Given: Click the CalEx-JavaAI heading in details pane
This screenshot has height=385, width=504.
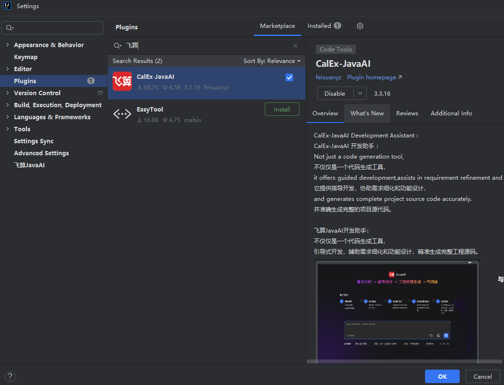Looking at the screenshot, I should point(343,63).
